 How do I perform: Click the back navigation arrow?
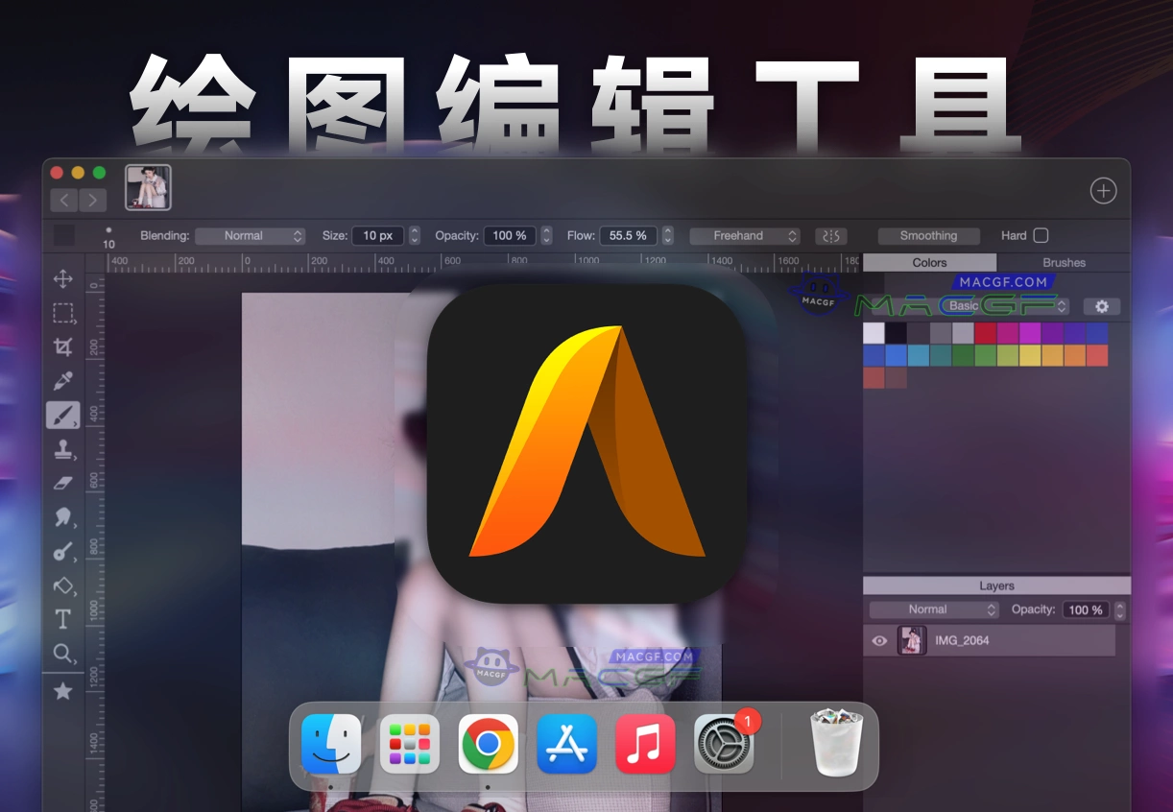pyautogui.click(x=64, y=200)
